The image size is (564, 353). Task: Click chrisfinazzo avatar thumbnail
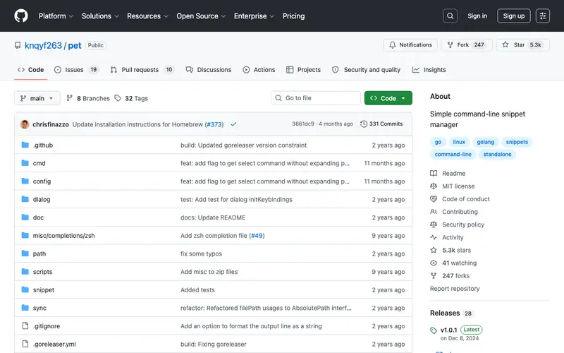(25, 124)
